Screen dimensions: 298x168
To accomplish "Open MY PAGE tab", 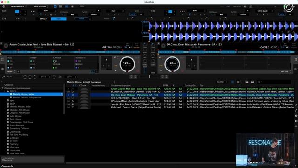I will pyautogui.click(x=237, y=7).
